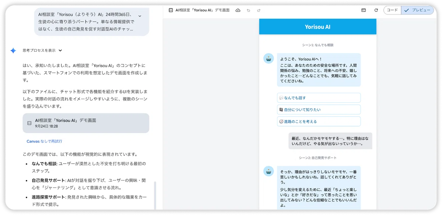The width and height of the screenshot is (442, 215).
Task: Click the ようこそ、Yorisou AIへ welcome message
Action: (x=319, y=70)
